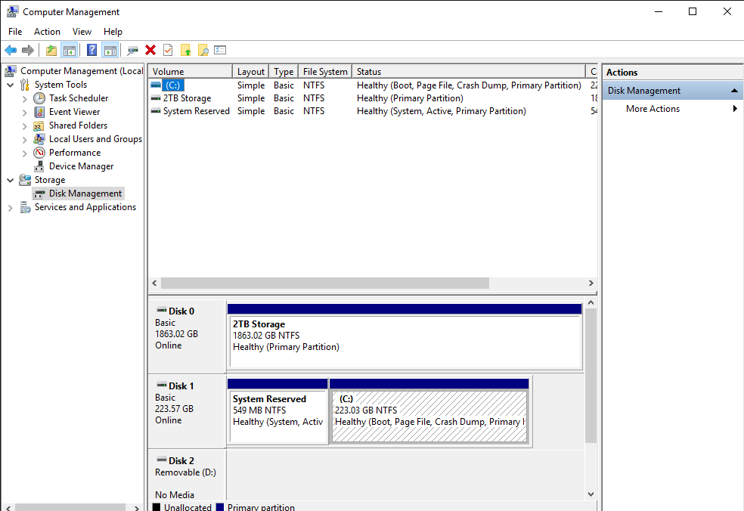Open the Help menu
This screenshot has width=744, height=511.
click(x=113, y=32)
